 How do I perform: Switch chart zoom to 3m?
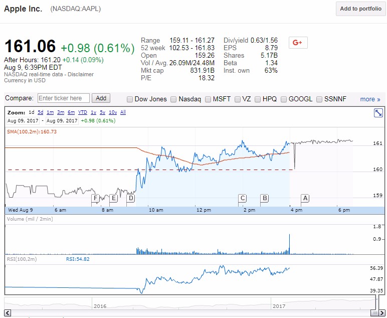[61, 112]
